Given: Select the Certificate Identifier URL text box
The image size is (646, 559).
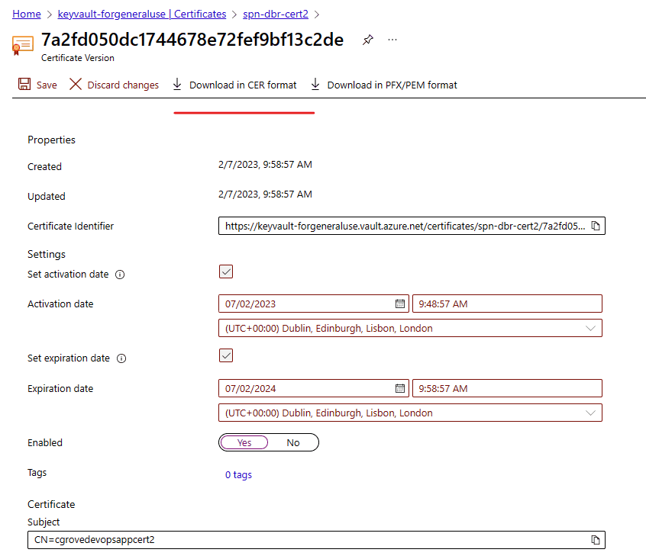Looking at the screenshot, I should tap(412, 226).
